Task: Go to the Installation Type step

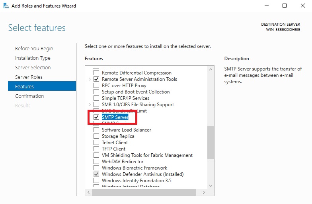Action: point(33,58)
